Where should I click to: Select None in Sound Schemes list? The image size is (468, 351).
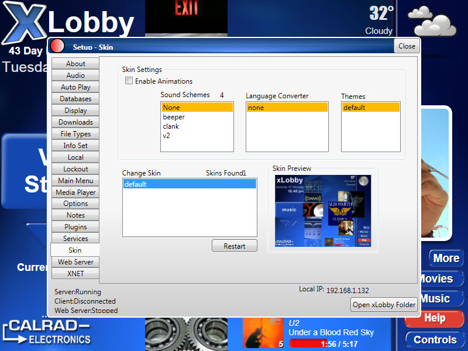tap(197, 108)
